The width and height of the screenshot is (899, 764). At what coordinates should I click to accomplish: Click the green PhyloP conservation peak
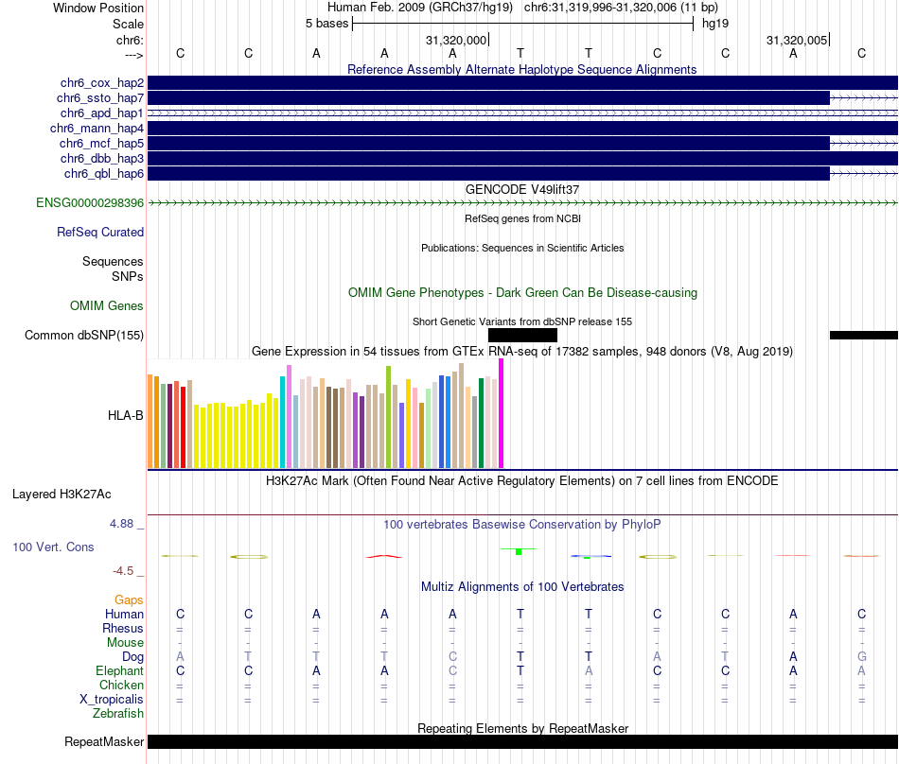click(x=519, y=551)
